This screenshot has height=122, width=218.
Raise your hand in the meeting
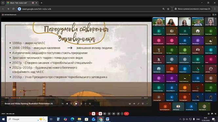click(118, 114)
